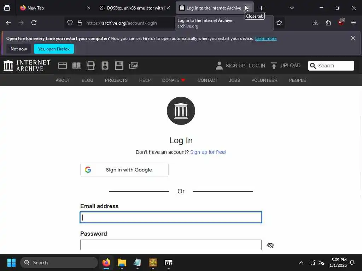Click Yes, open Firefox button

click(54, 49)
